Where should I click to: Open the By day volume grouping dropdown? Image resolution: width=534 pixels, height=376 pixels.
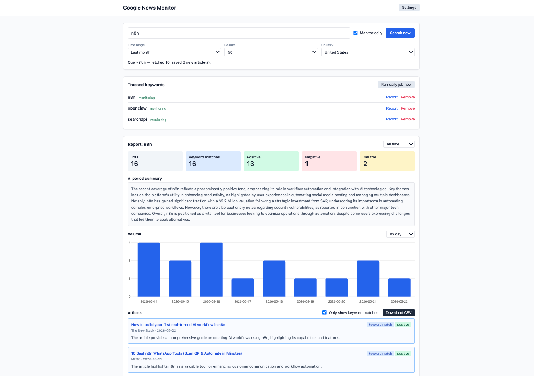pyautogui.click(x=401, y=234)
